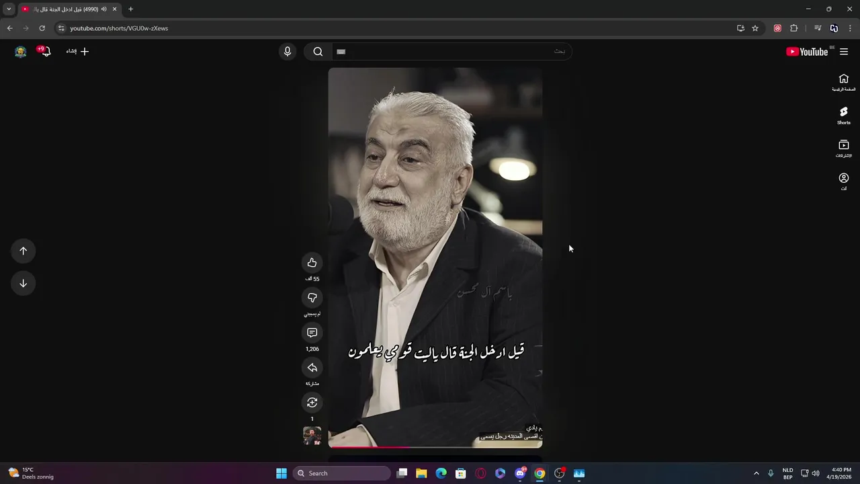Open tray microphone icon

pos(771,473)
